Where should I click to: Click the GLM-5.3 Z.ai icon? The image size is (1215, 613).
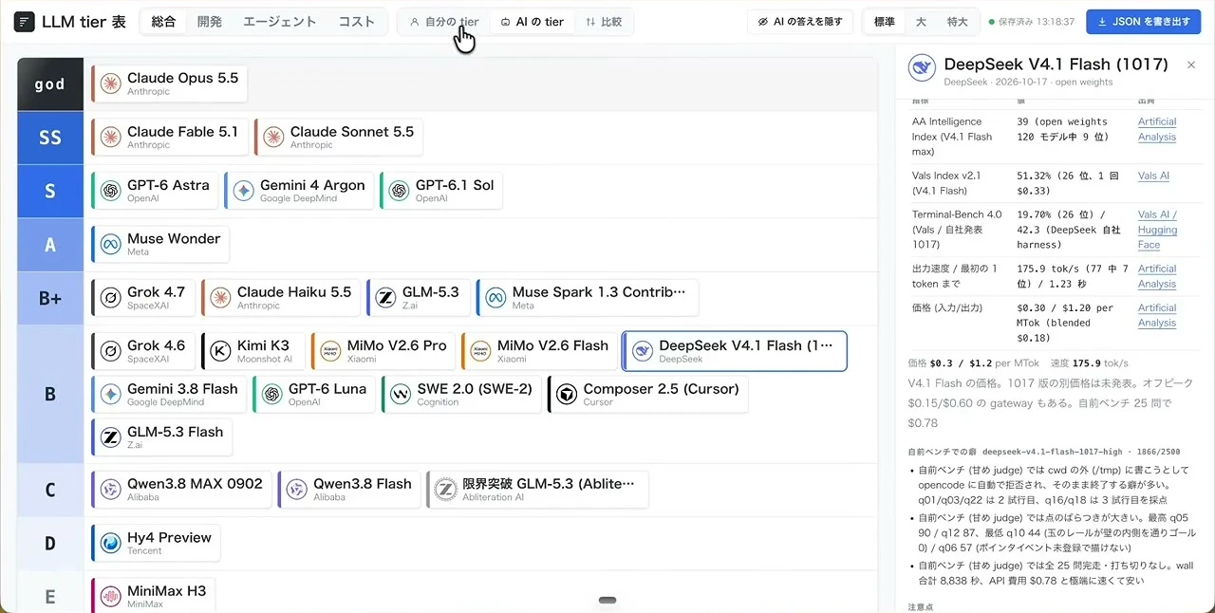coord(386,298)
